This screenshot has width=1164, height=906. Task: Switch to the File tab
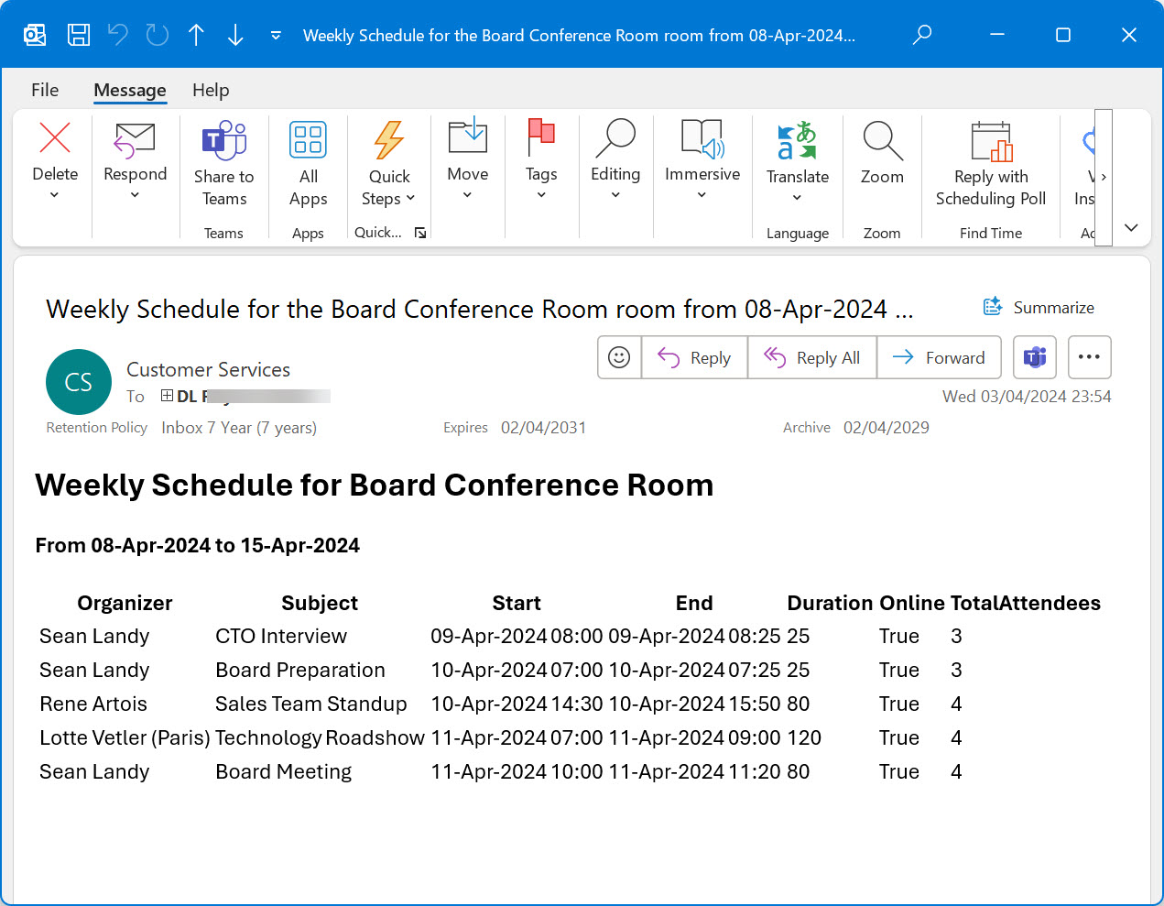pos(44,90)
